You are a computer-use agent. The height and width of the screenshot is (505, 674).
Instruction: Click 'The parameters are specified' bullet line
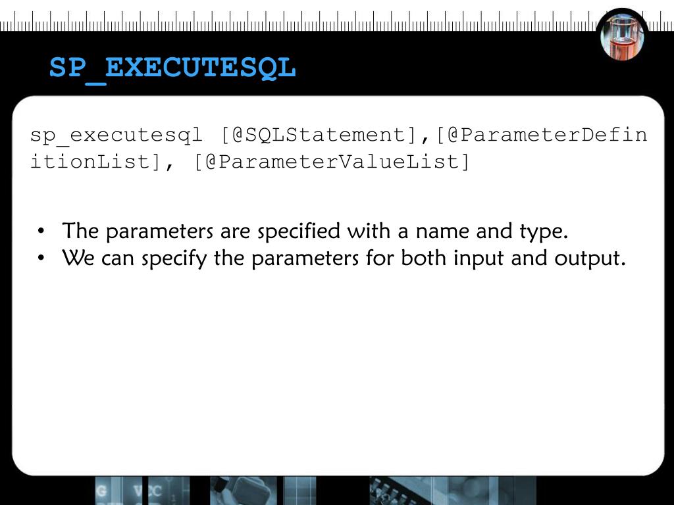[315, 231]
